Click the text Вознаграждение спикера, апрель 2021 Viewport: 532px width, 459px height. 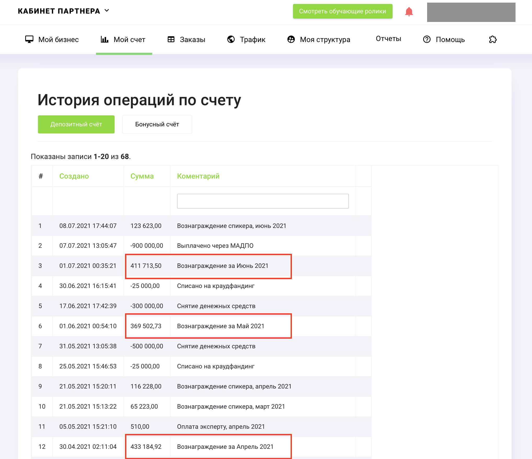(x=234, y=386)
